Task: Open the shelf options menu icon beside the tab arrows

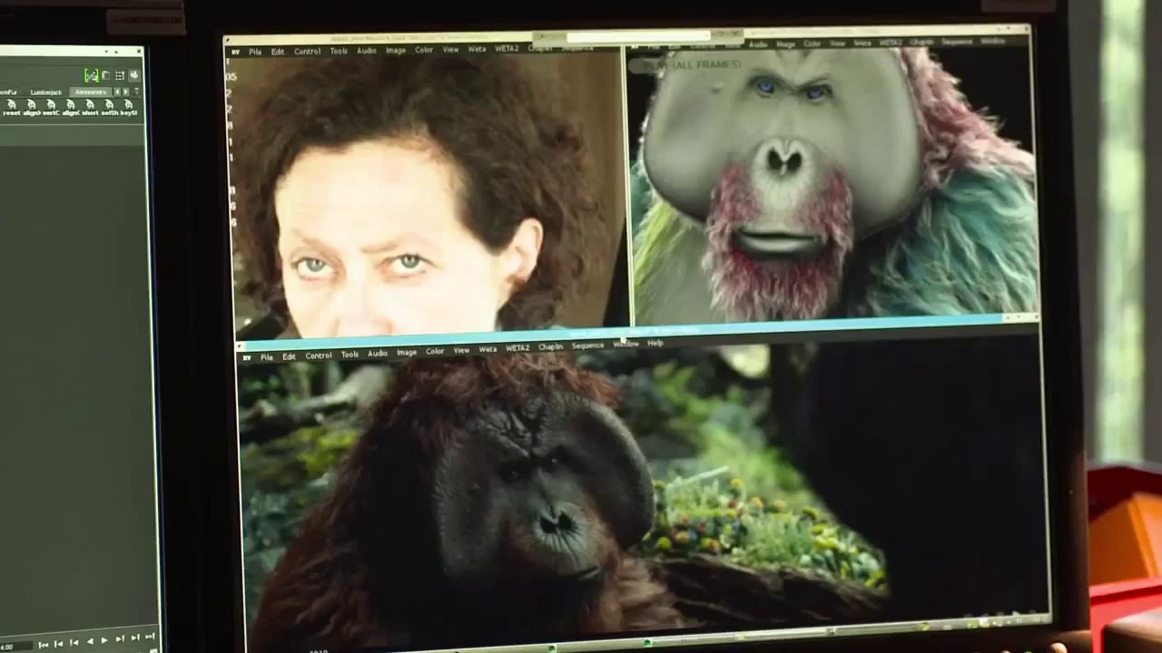Action: 136,92
